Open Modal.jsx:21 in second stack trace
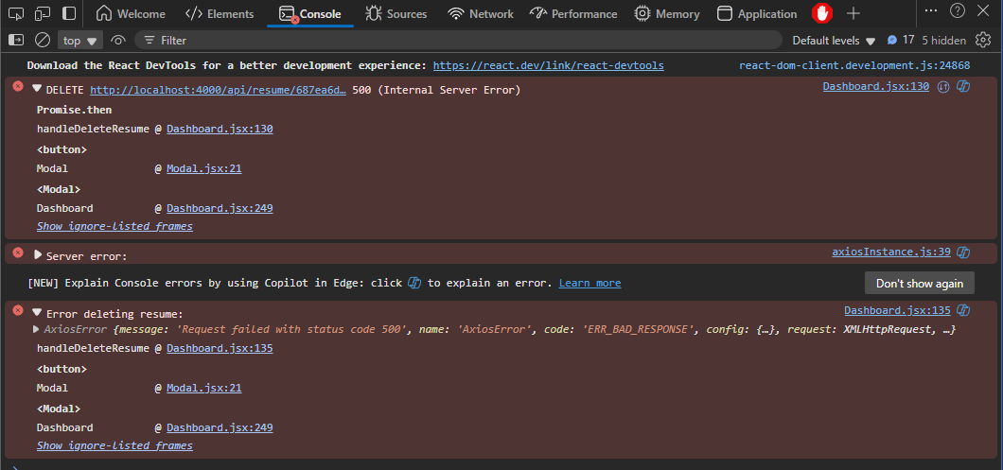Viewport: 1003px width, 470px height. [x=204, y=388]
